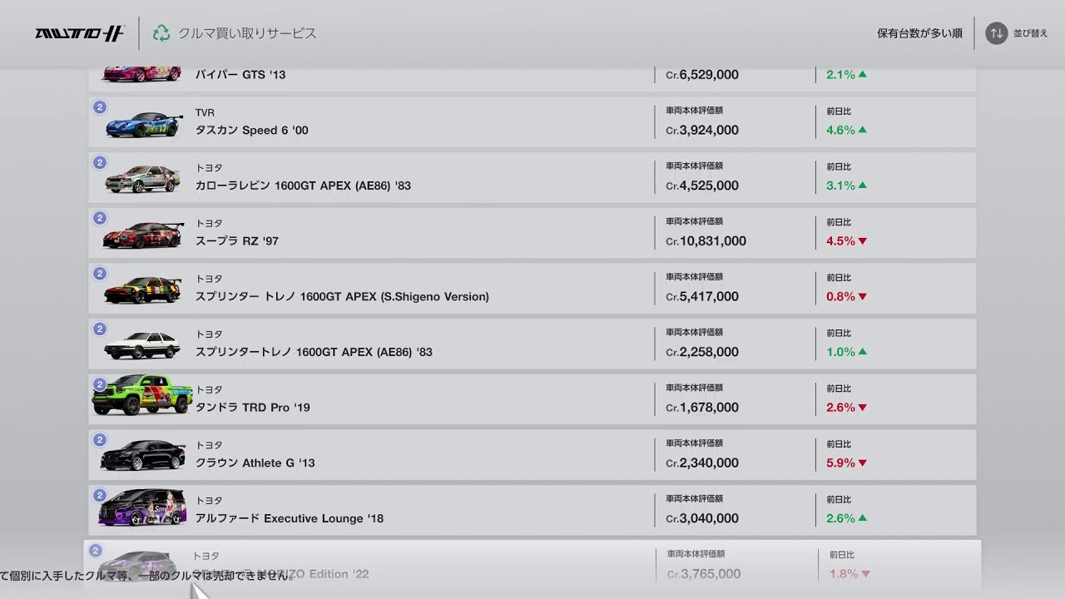Select スプリンター トレノ S.Shigeno Version entry
The image size is (1065, 599).
[342, 296]
